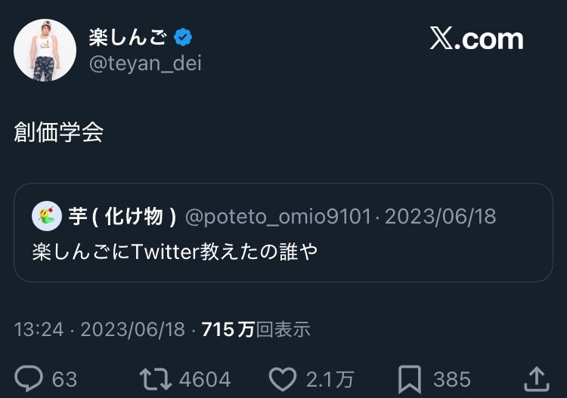Viewport: 567px width, 398px height.
Task: Open the quoted tweet text
Action: click(x=175, y=251)
